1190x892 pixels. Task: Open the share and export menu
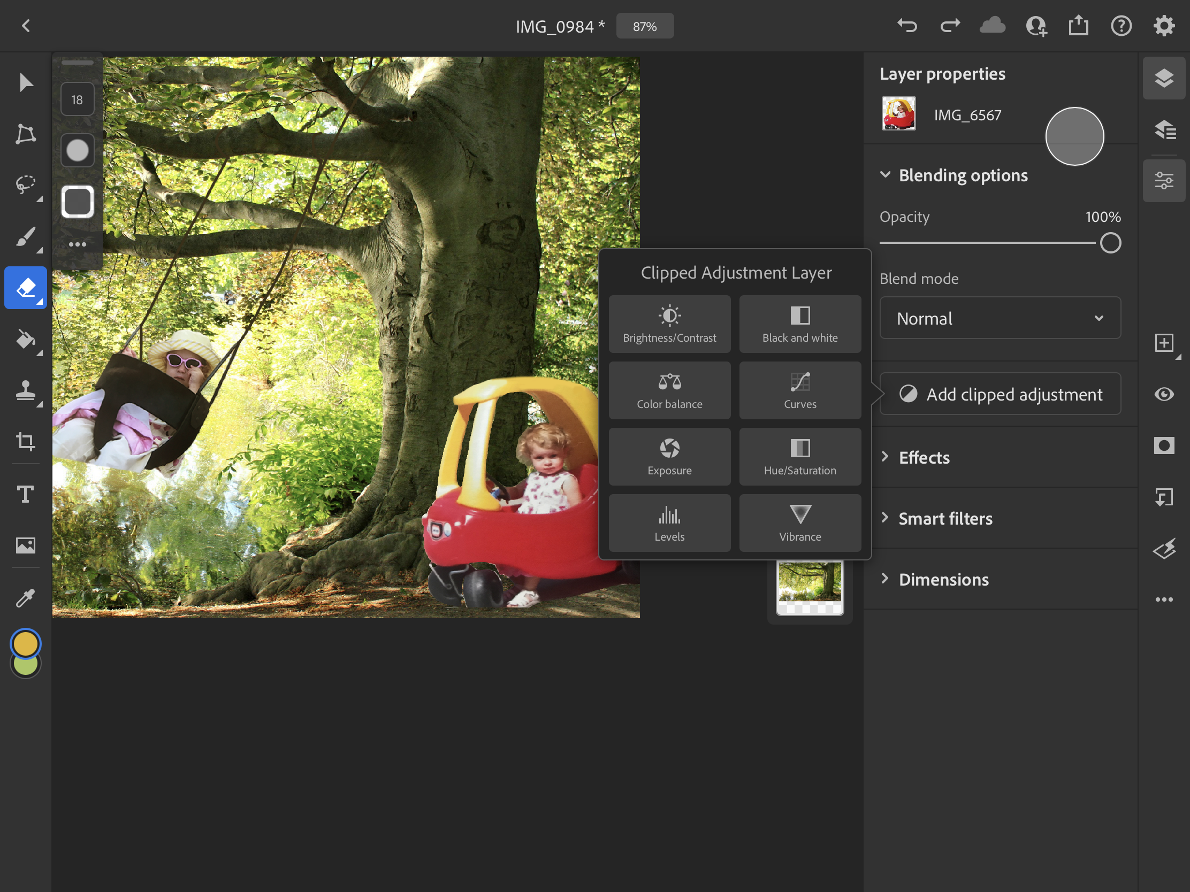point(1079,26)
